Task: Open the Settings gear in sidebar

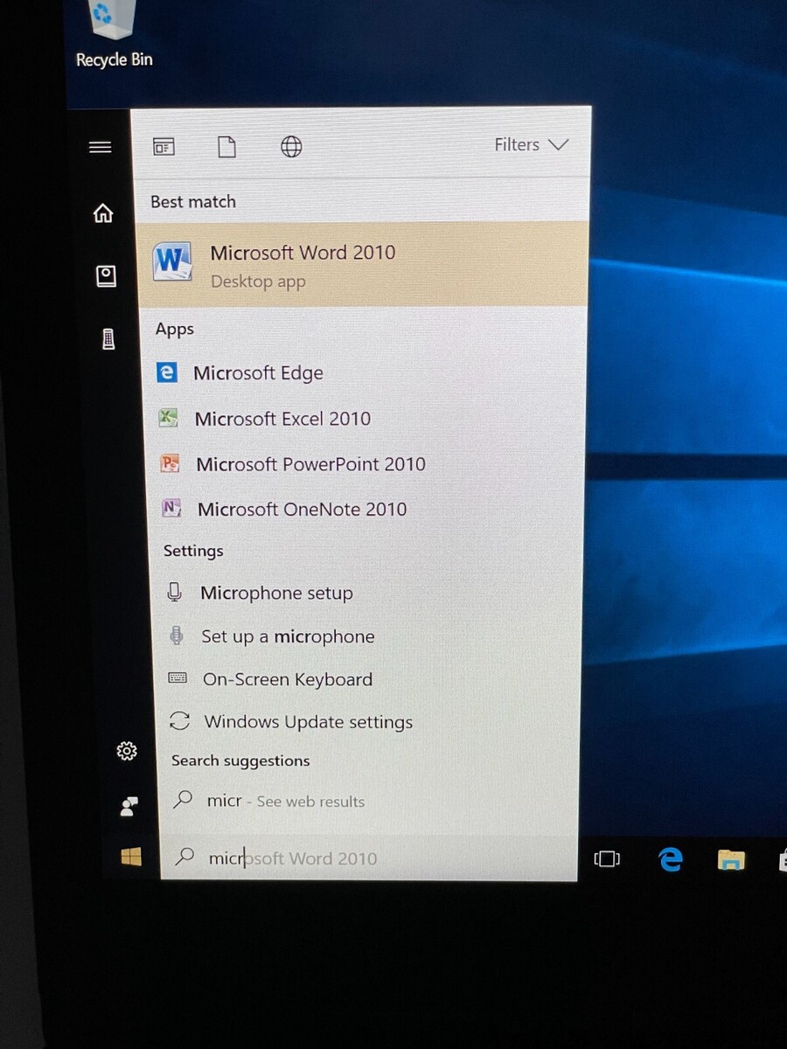Action: tap(127, 751)
